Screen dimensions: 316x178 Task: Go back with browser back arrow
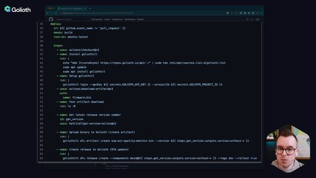pyautogui.click(x=48, y=13)
